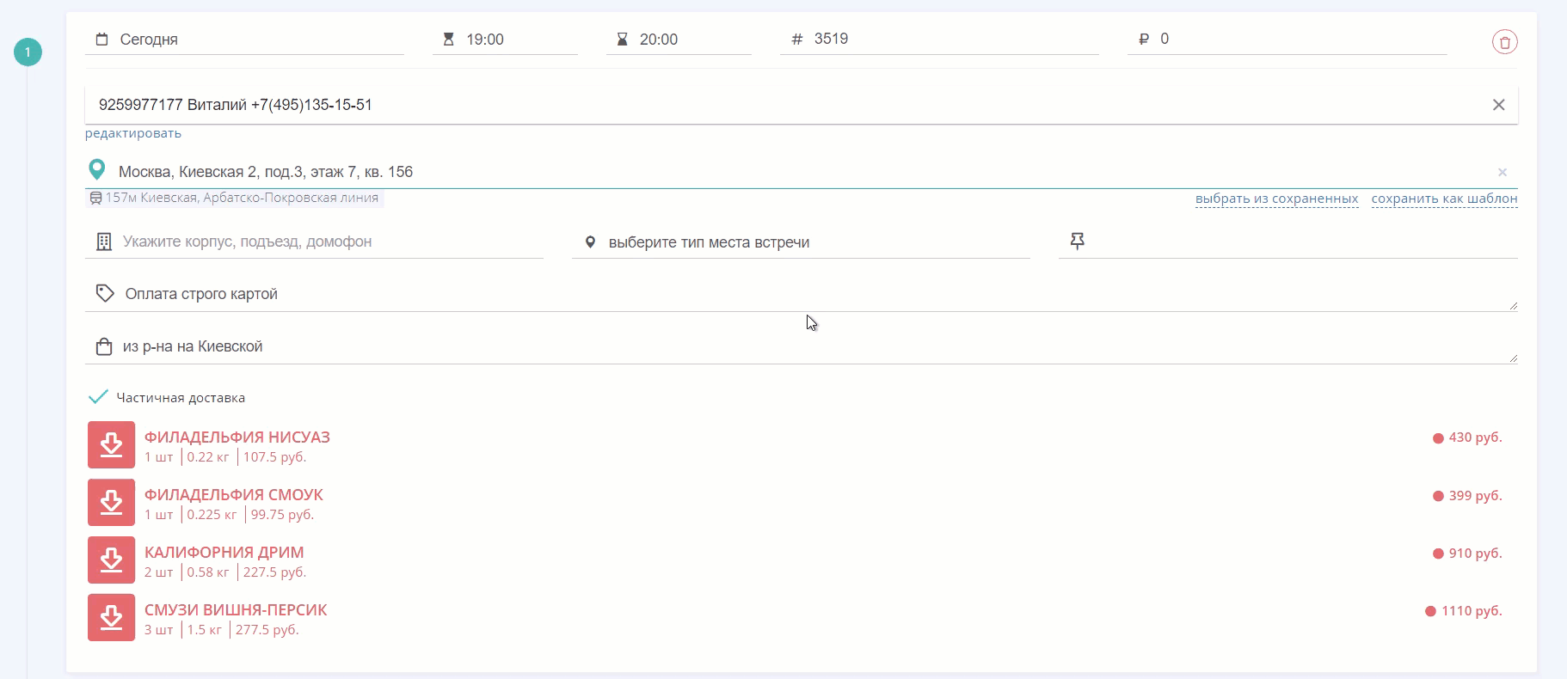Click the 99.75 руб. unit price text
The width and height of the screenshot is (1567, 679).
[282, 515]
